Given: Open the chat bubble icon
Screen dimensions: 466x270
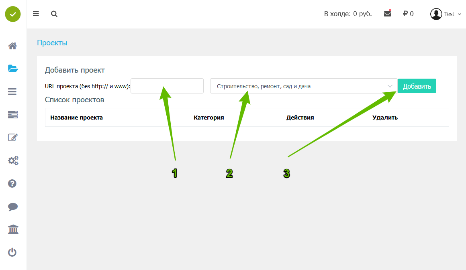Looking at the screenshot, I should (13, 207).
